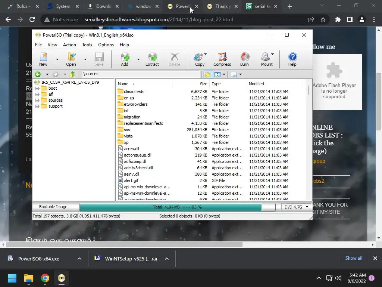Click the Open toolbar icon
This screenshot has height=287, width=382.
[x=71, y=59]
